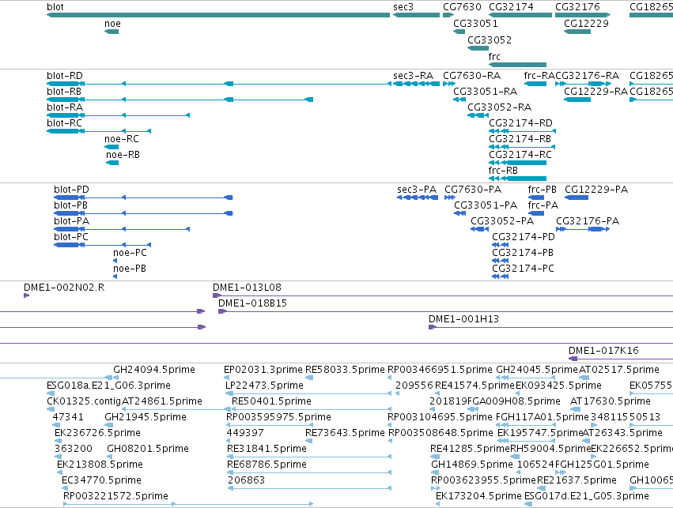Click the CG32174-PD protein label
The image size is (673, 508).
point(524,238)
